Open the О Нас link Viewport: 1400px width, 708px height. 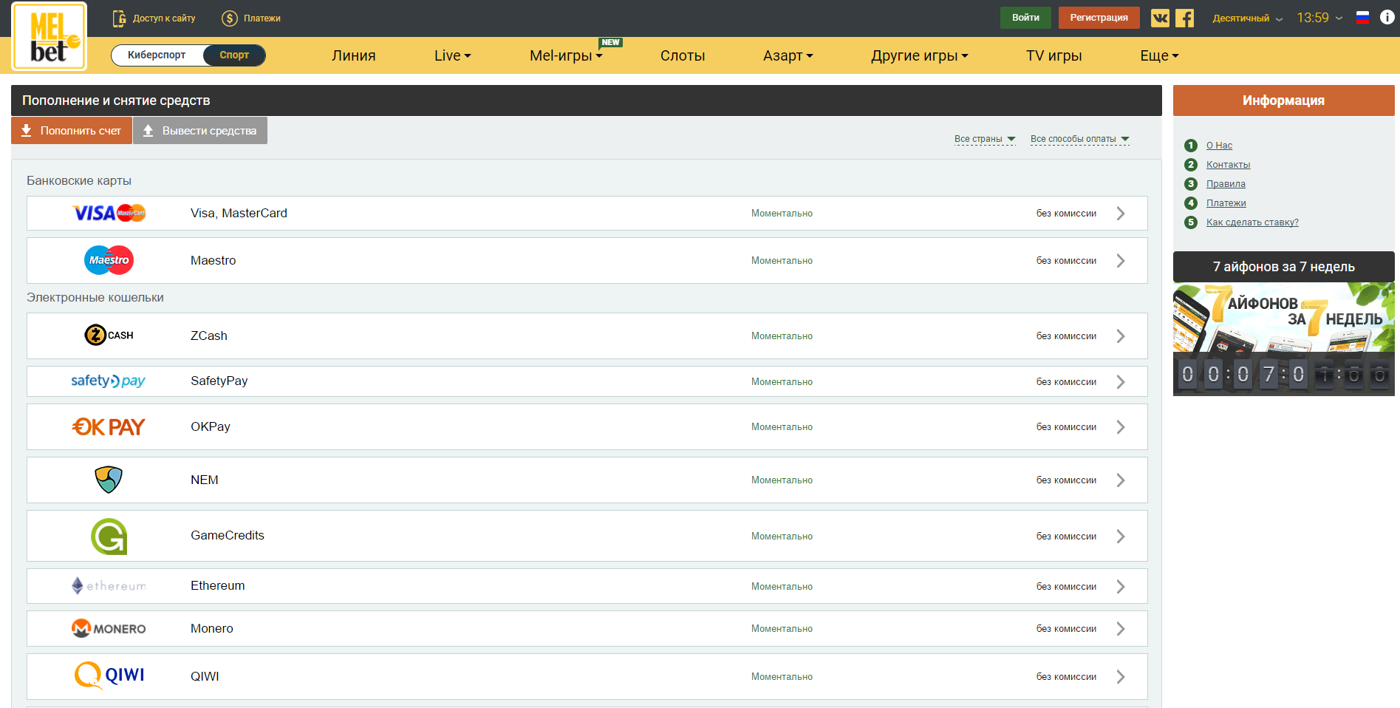[1219, 146]
